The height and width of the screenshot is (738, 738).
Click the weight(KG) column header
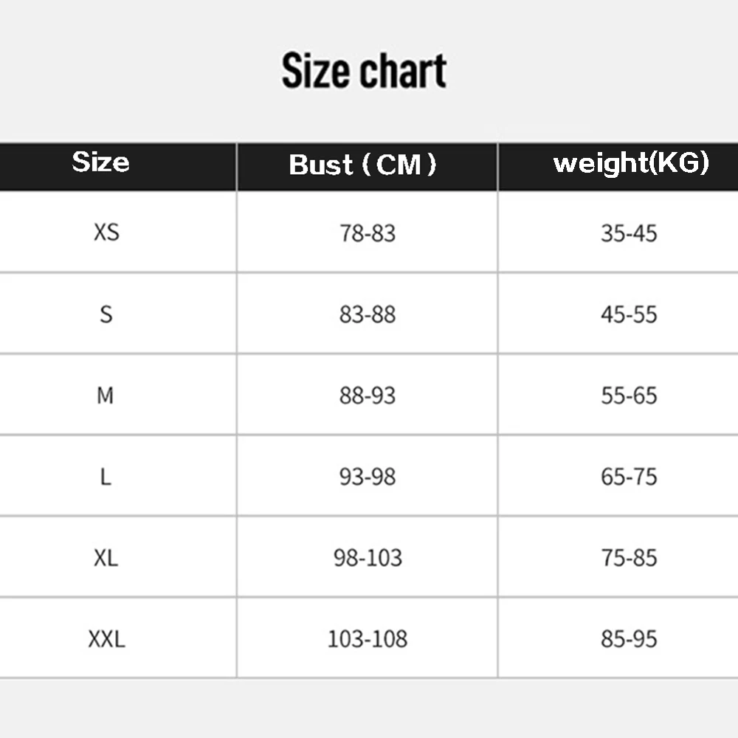click(x=631, y=163)
